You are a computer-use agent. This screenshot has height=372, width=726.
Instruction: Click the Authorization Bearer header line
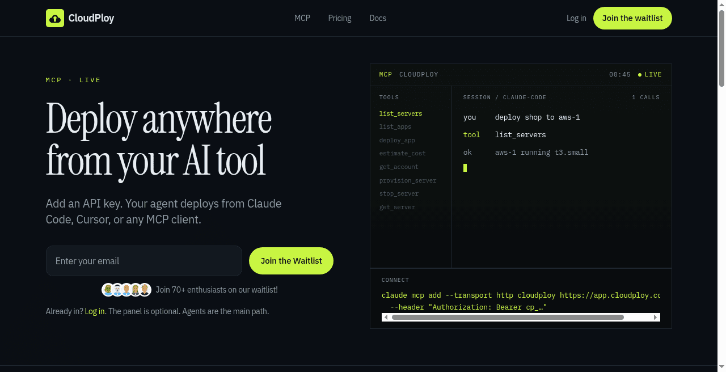pyautogui.click(x=468, y=307)
